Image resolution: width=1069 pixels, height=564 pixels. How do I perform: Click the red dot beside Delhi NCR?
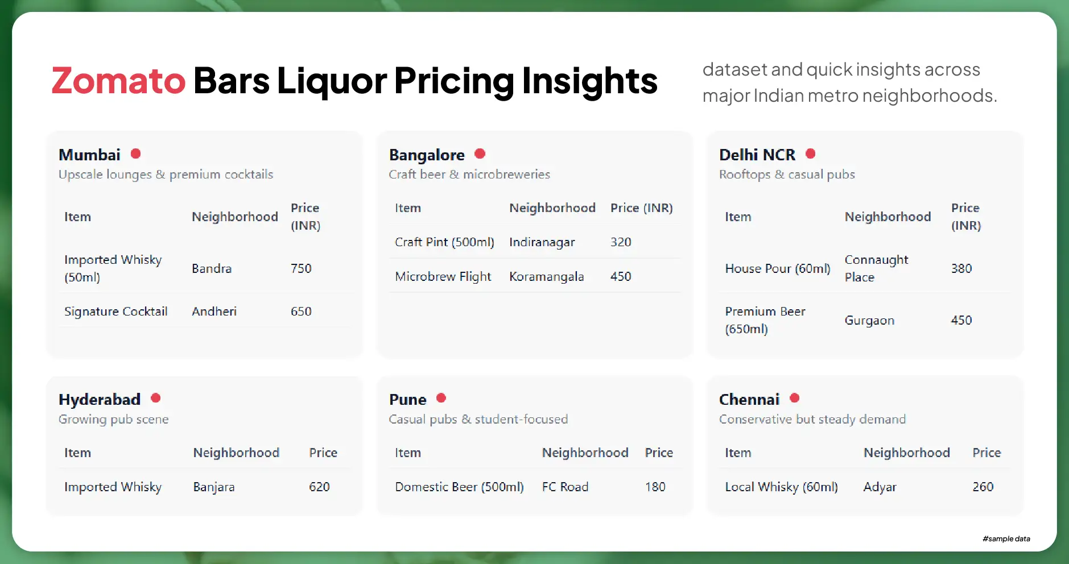point(811,154)
